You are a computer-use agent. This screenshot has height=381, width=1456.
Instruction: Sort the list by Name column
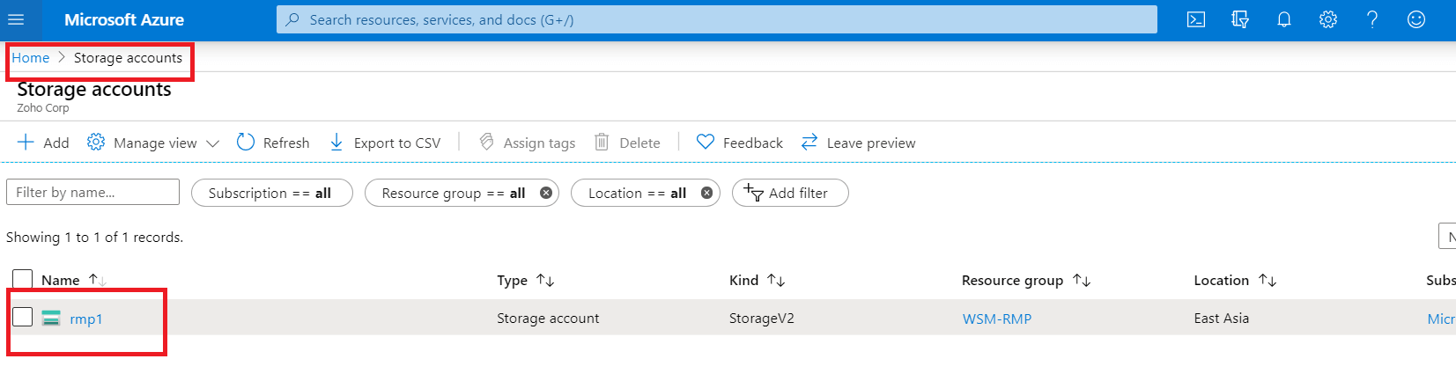[61, 280]
